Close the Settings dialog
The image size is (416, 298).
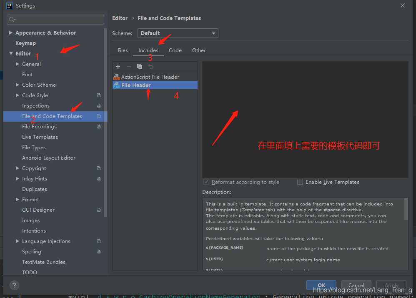coord(403,5)
